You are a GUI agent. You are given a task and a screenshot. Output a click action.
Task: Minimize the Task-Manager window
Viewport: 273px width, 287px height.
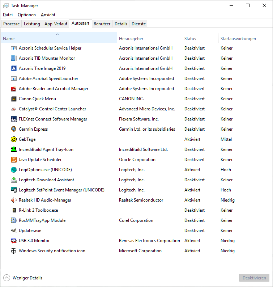[x=231, y=6]
